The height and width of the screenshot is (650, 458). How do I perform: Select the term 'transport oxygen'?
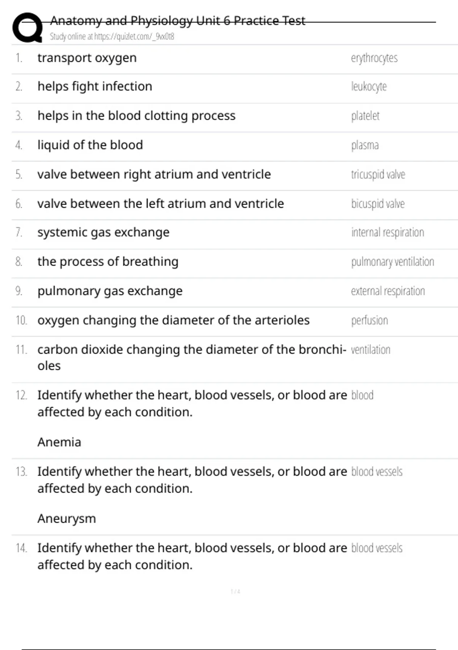coord(87,58)
